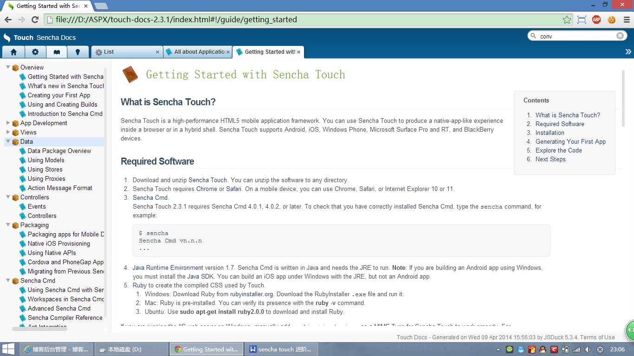Open Using and Creating Builds guide
The height and width of the screenshot is (356, 634).
63,104
